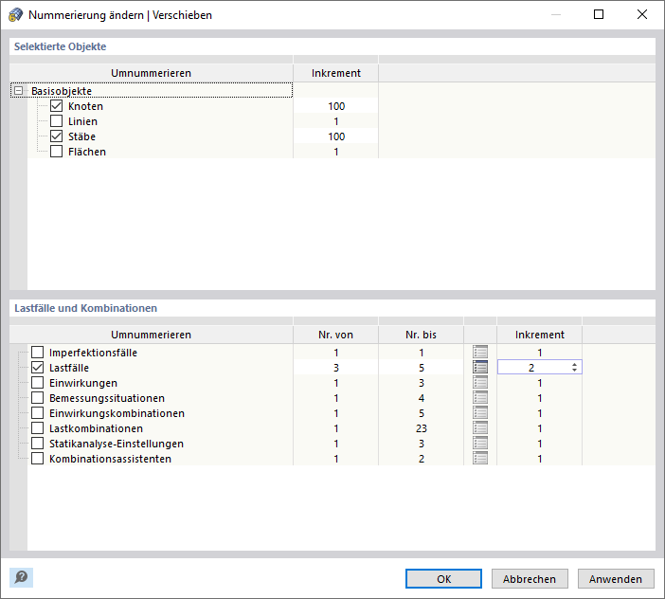Open number list icon for Einwirkungen
Screen dimensions: 665x599
[x=480, y=383]
